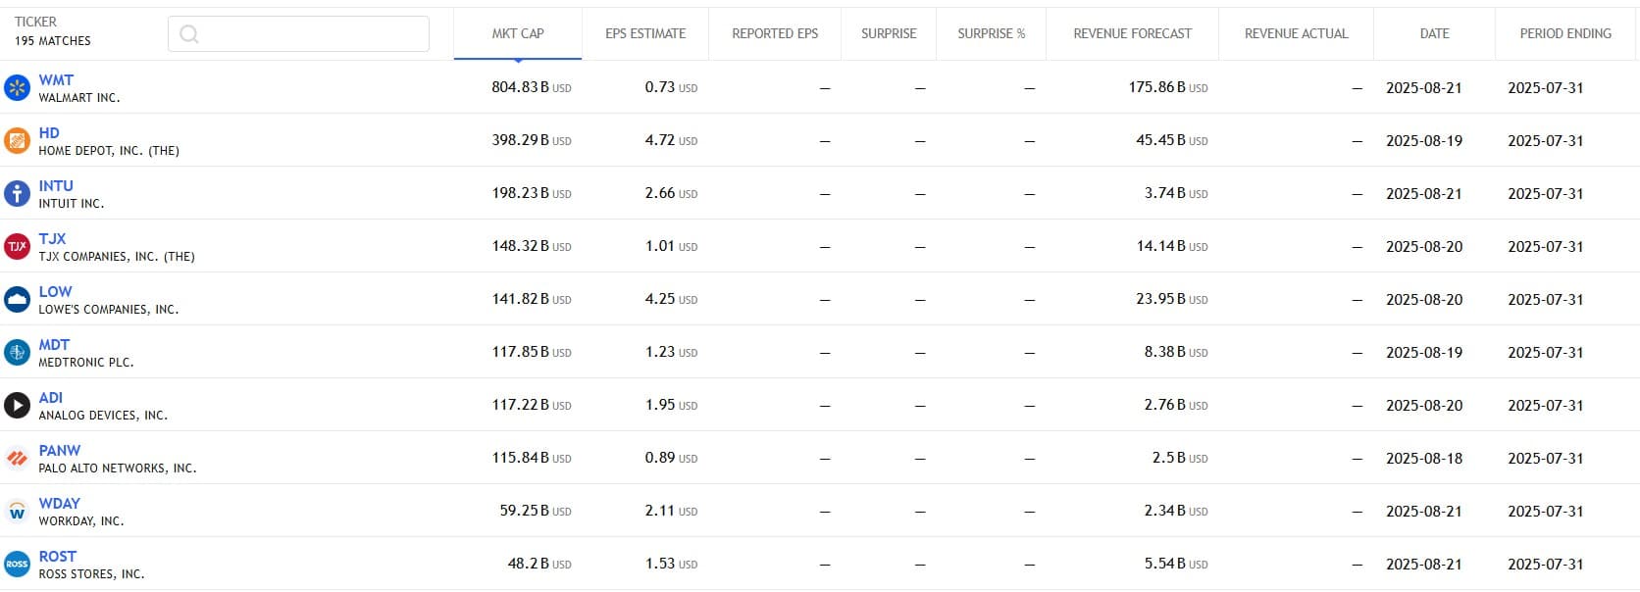This screenshot has height=592, width=1640.
Task: Open the ROST ticker link
Action: point(57,557)
